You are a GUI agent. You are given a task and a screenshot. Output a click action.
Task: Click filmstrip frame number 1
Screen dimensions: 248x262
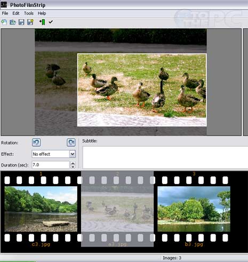coord(41,174)
